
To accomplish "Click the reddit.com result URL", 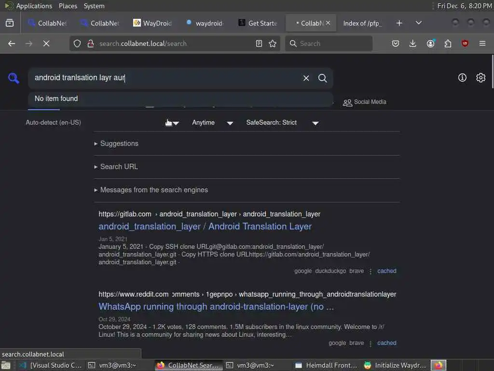I will pos(247,294).
